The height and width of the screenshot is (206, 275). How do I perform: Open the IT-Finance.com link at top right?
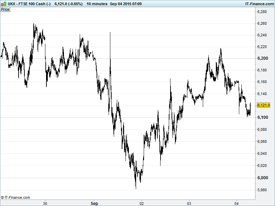click(258, 4)
